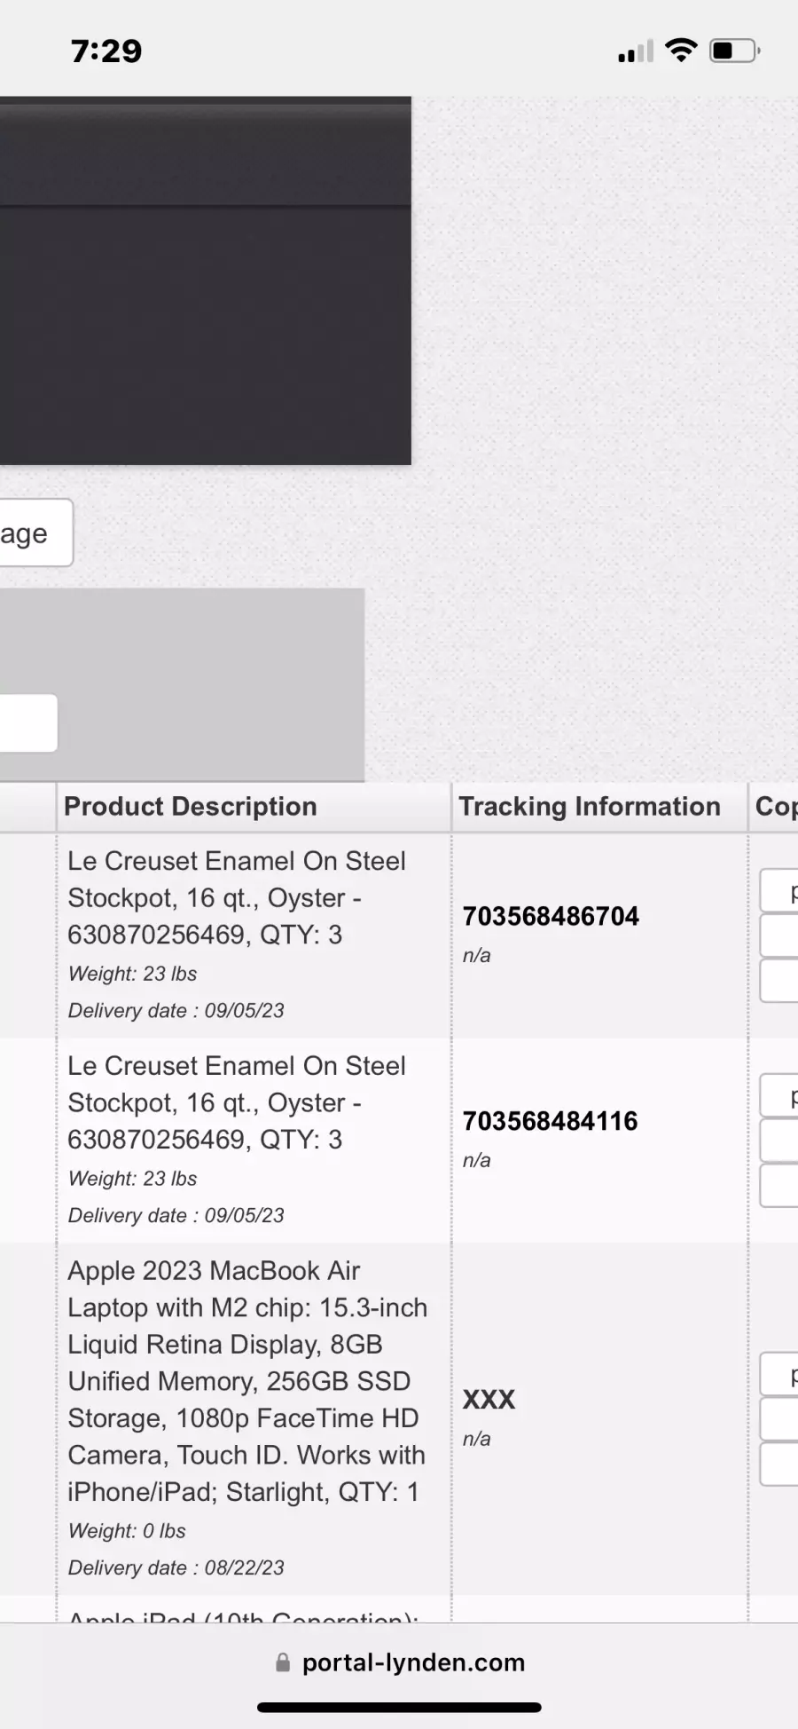
Task: Tap the lock icon beside portal-lynden.com
Action: click(x=283, y=1662)
